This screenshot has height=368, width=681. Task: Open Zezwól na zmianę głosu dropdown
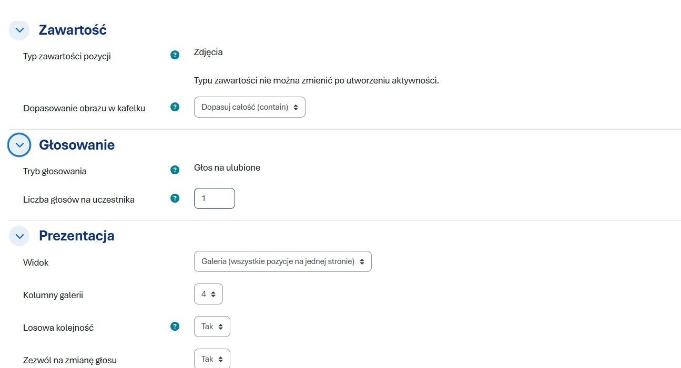click(x=212, y=359)
